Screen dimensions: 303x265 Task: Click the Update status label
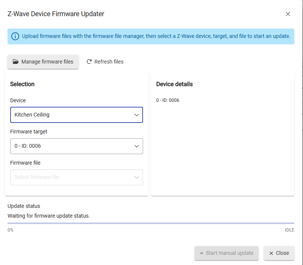click(24, 206)
